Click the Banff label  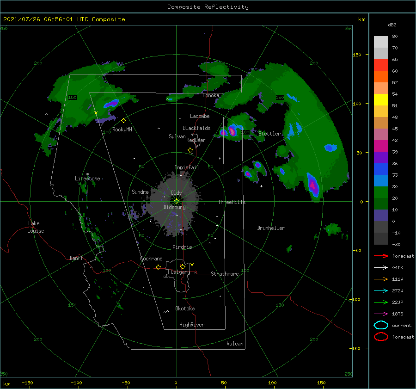(x=76, y=258)
